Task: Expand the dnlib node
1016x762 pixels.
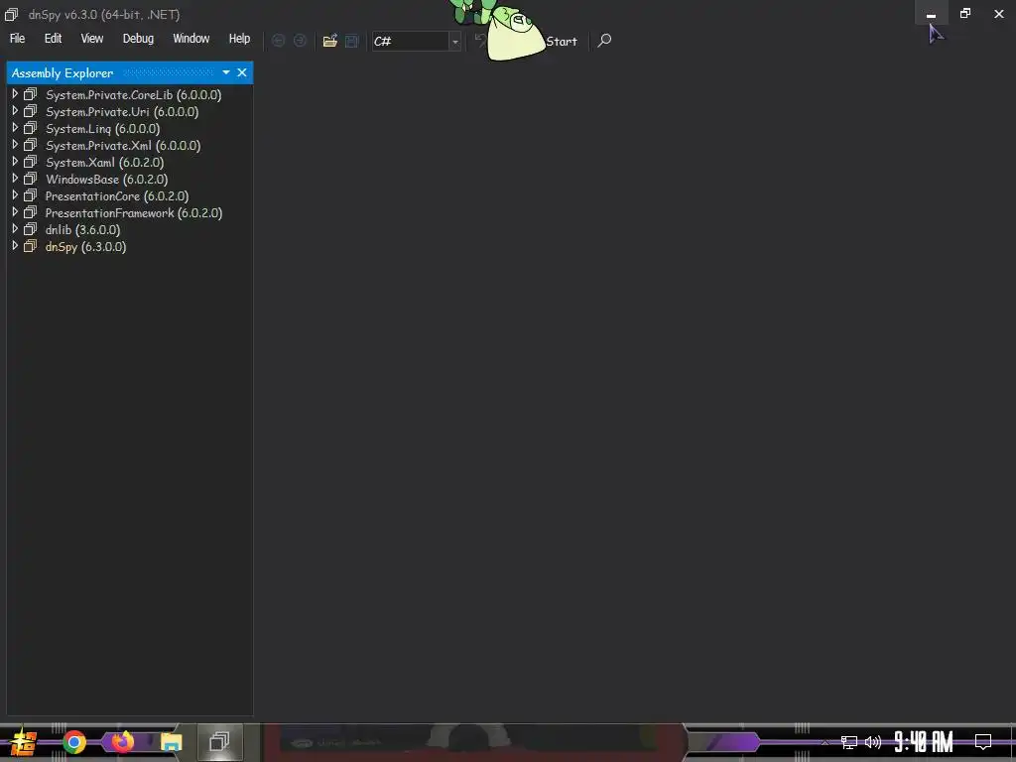Action: [14, 229]
